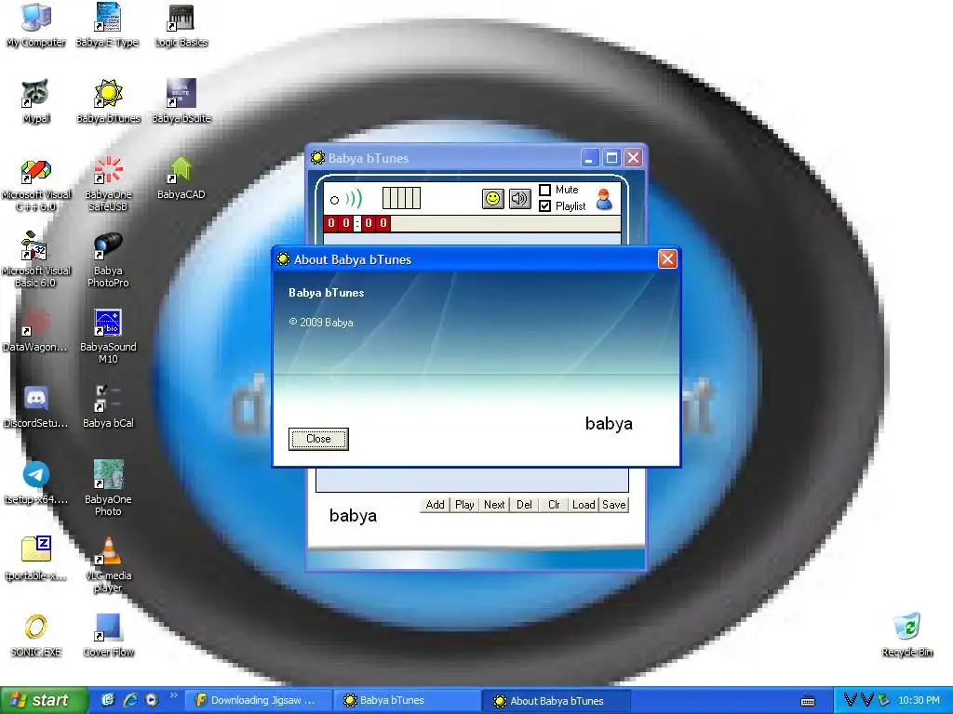
Task: Enable the Mute checkbox
Action: click(x=545, y=190)
